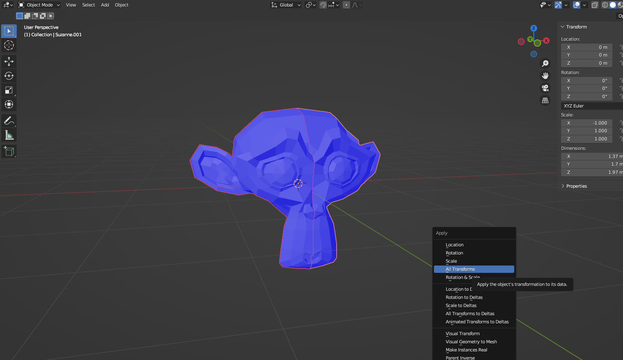Switch perspective/orthographic with grid icon

click(545, 100)
